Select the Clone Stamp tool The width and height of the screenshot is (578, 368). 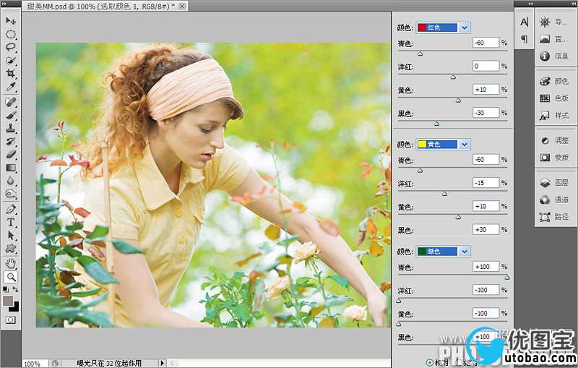point(11,128)
